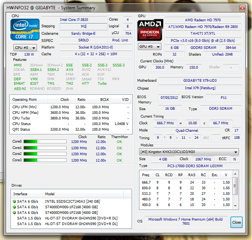Click the PC3-17000 DDR3 SDRAM UDIMM type field

point(195,166)
